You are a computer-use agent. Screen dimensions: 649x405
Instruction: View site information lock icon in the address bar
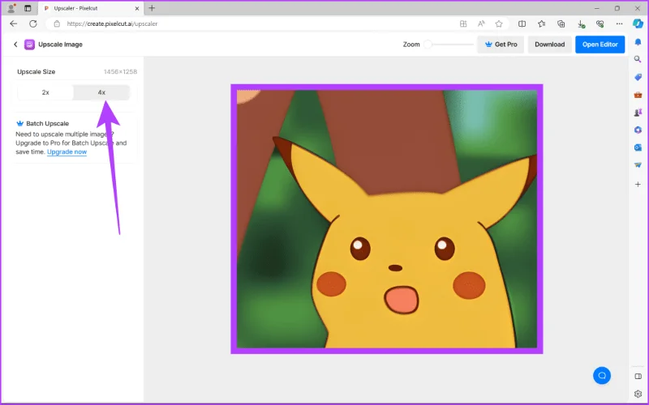57,24
